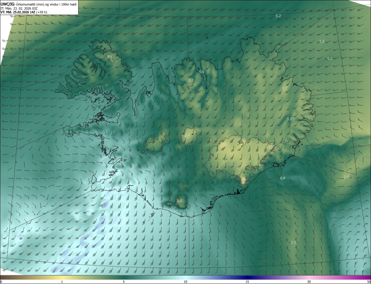371x284 pixels.
Task: Click the '15' tick on the color scale
Action: click(x=247, y=282)
